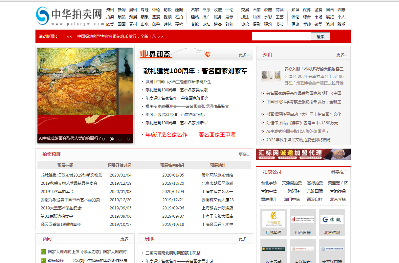The image size is (399, 263).
Task: Click the 汇标网诚邀加盟代理 banner ad
Action: point(303,154)
